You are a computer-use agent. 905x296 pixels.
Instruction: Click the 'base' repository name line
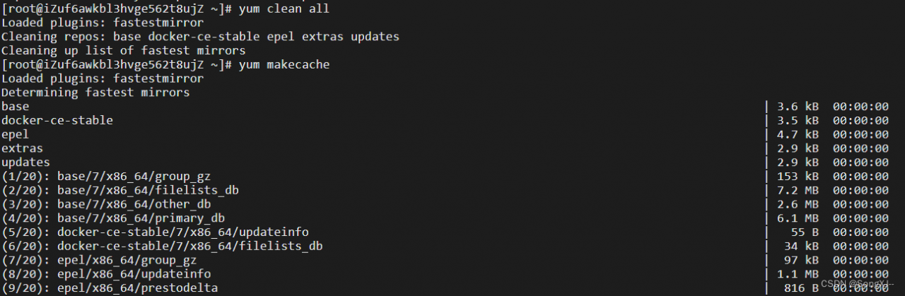pyautogui.click(x=16, y=107)
